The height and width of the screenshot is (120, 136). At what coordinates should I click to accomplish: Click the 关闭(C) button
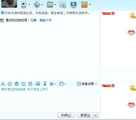coord(66,115)
